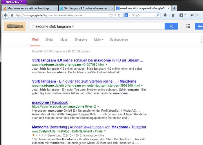This screenshot has width=203, height=145.
Task: Click the add-on icon in toolbar
Action: 192,15
